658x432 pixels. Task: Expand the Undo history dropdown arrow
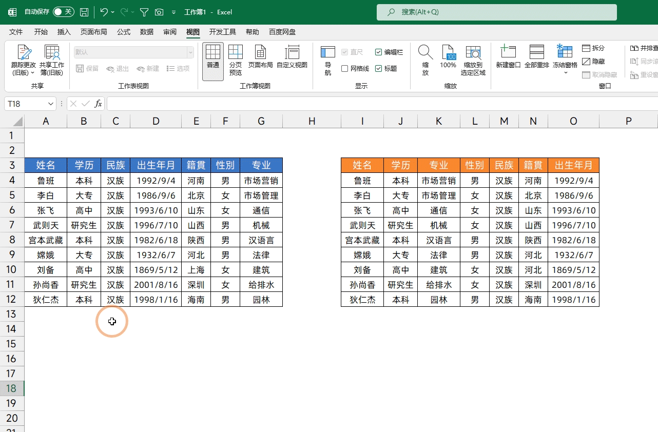point(113,12)
